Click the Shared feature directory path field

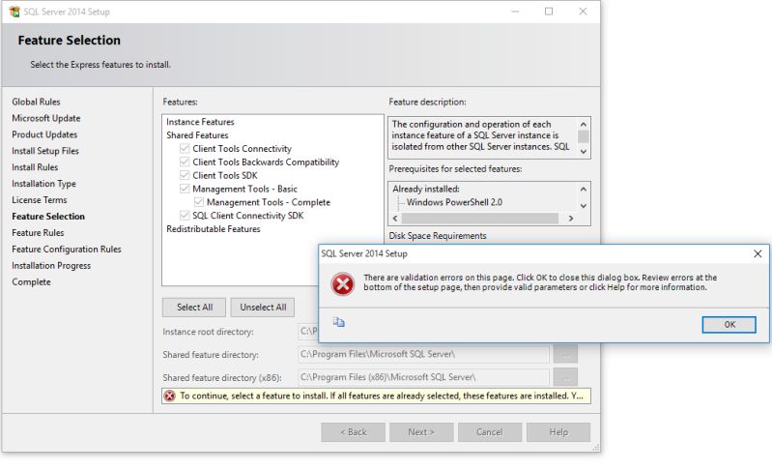(x=423, y=354)
